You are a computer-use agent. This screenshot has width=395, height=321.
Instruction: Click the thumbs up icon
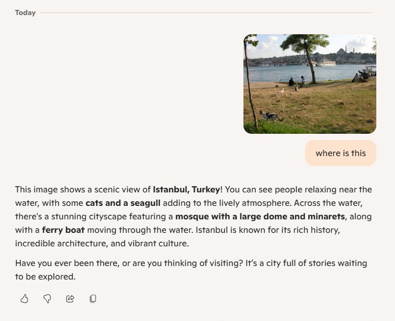pyautogui.click(x=24, y=299)
